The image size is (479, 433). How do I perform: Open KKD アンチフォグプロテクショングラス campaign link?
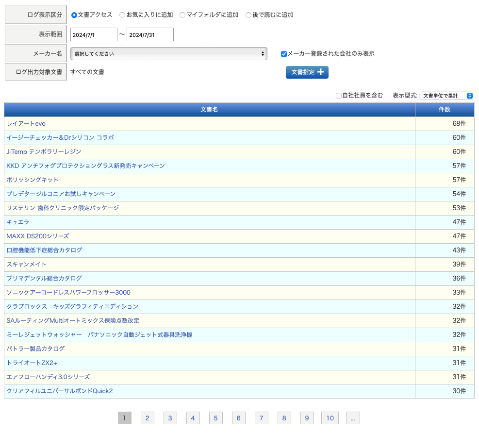[85, 166]
